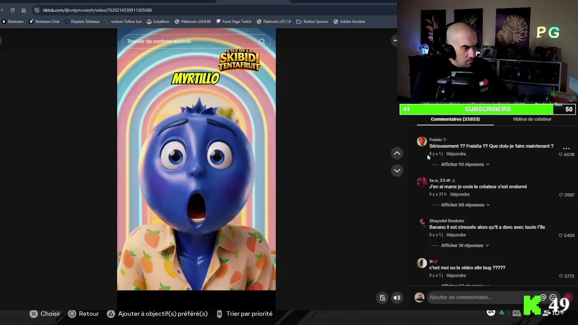The image size is (578, 325).
Task: Open the Front Page Twitch bookmark
Action: 233,21
